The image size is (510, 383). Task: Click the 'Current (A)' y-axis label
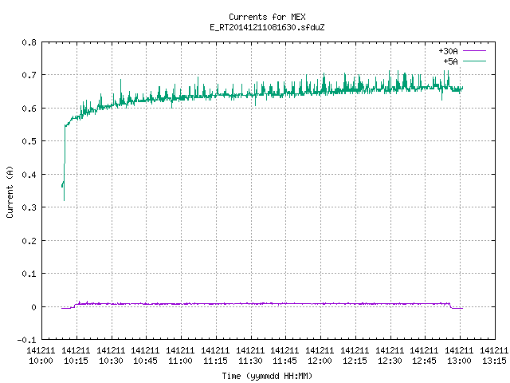pos(10,192)
